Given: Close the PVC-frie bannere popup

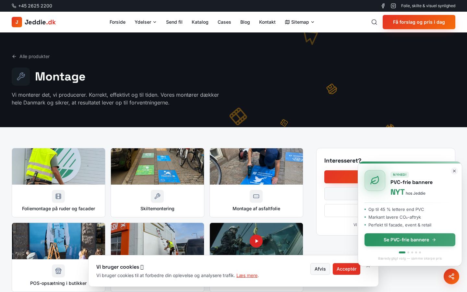Looking at the screenshot, I should (454, 171).
